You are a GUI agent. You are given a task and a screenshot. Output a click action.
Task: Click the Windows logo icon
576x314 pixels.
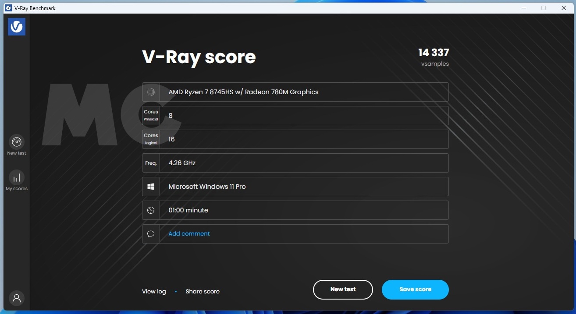click(x=151, y=187)
